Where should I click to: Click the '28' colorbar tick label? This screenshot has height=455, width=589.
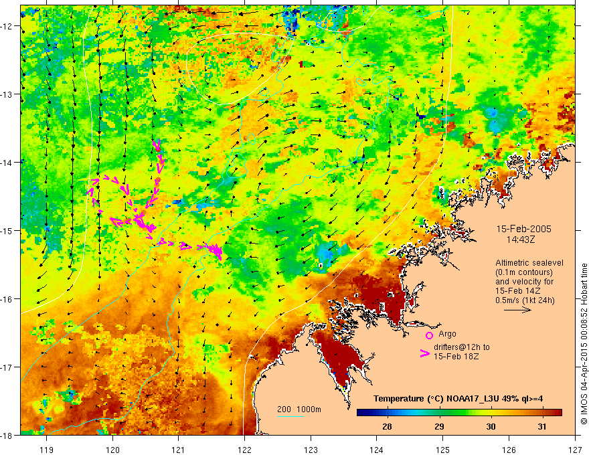click(x=387, y=426)
